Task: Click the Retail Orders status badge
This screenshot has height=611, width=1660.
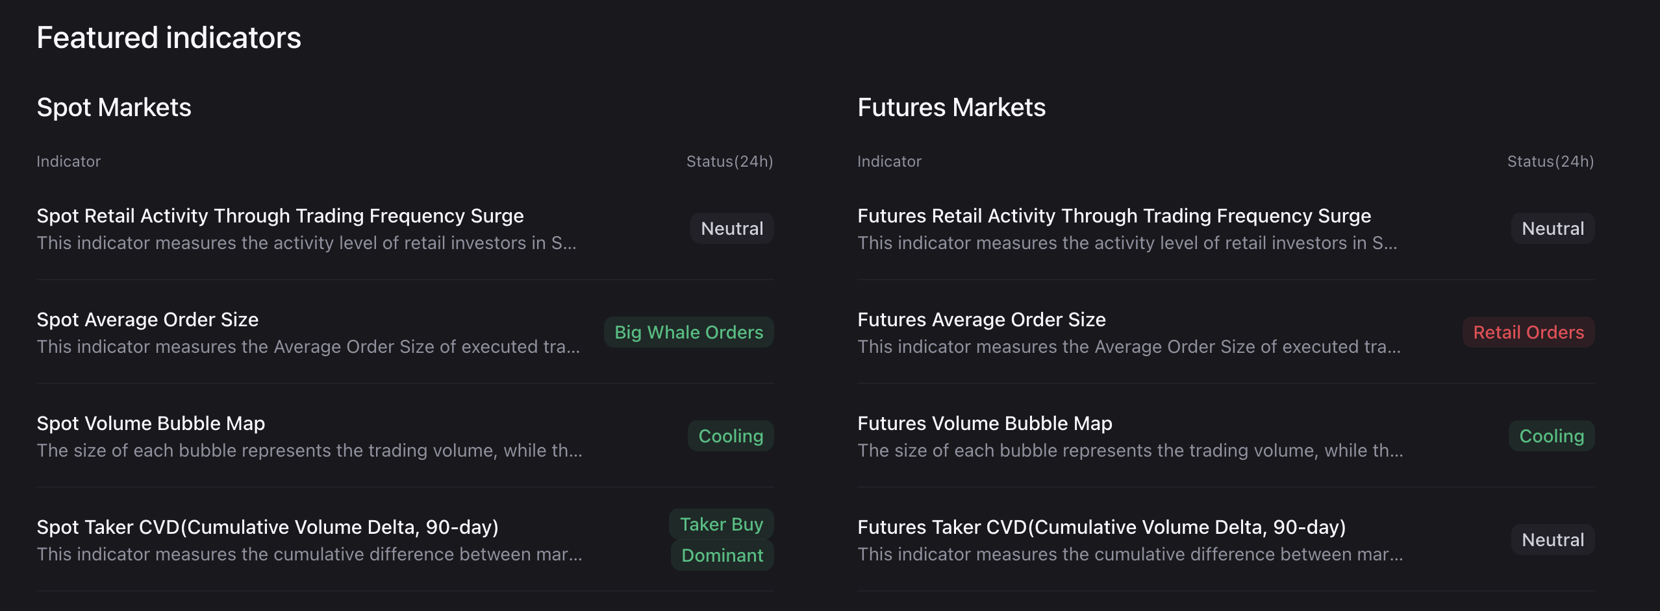Action: tap(1528, 332)
